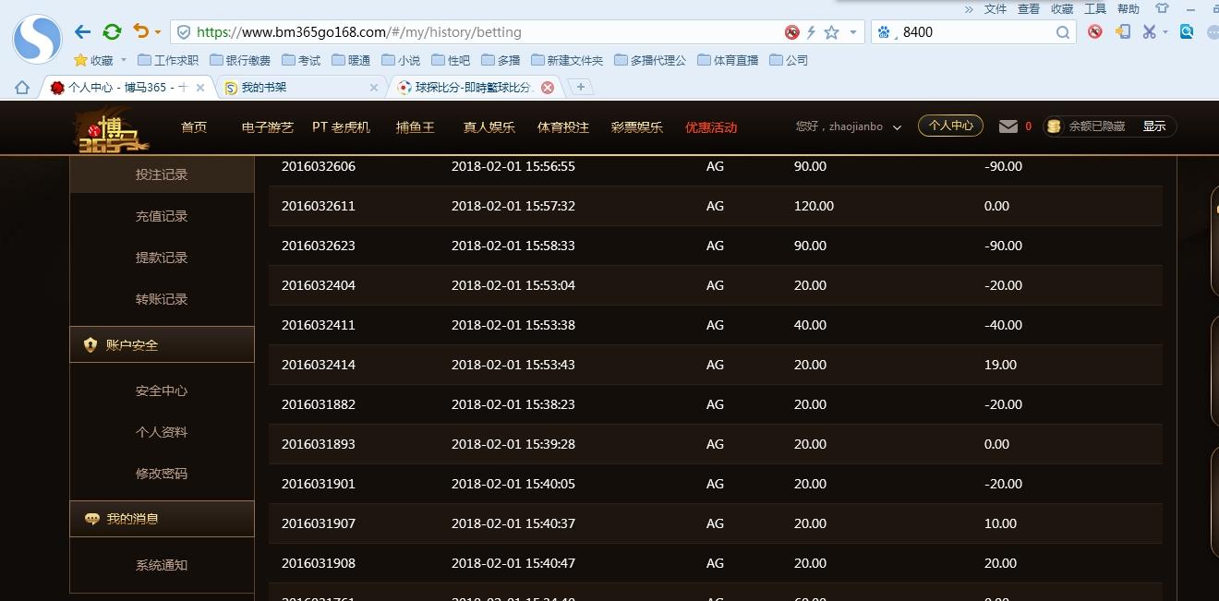Open the ad-blocker icon in the address bar
Screen dimensions: 1219x601
click(x=791, y=31)
